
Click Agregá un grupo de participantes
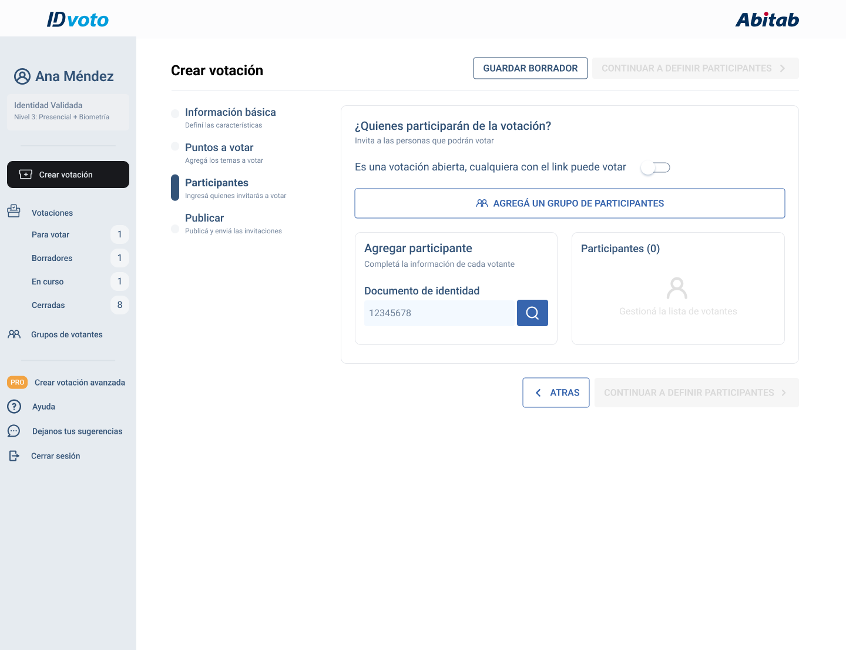coord(569,203)
